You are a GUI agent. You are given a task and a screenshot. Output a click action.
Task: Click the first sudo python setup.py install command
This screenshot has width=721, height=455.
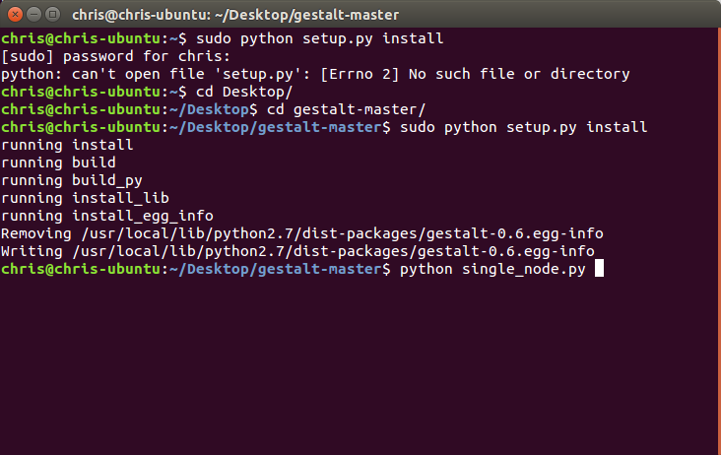[x=319, y=38]
